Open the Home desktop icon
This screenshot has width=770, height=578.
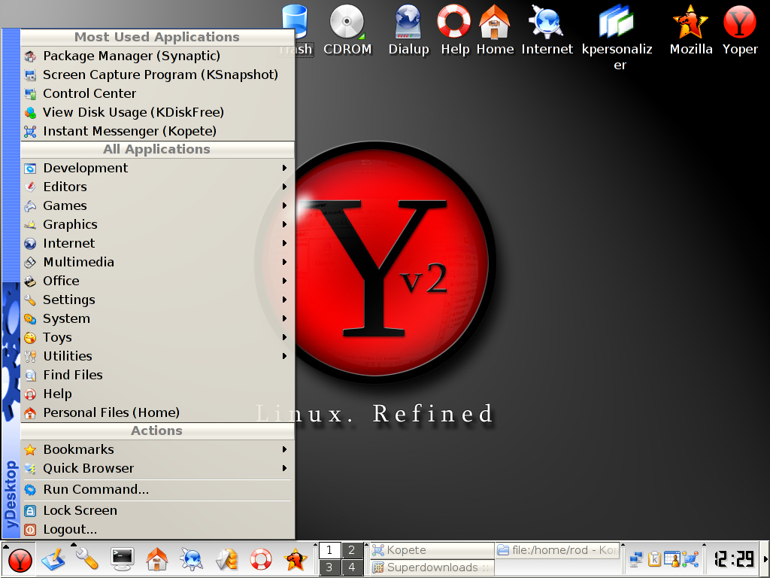point(495,29)
